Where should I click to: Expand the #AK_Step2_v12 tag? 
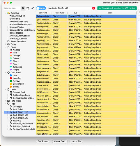pos(8,115)
